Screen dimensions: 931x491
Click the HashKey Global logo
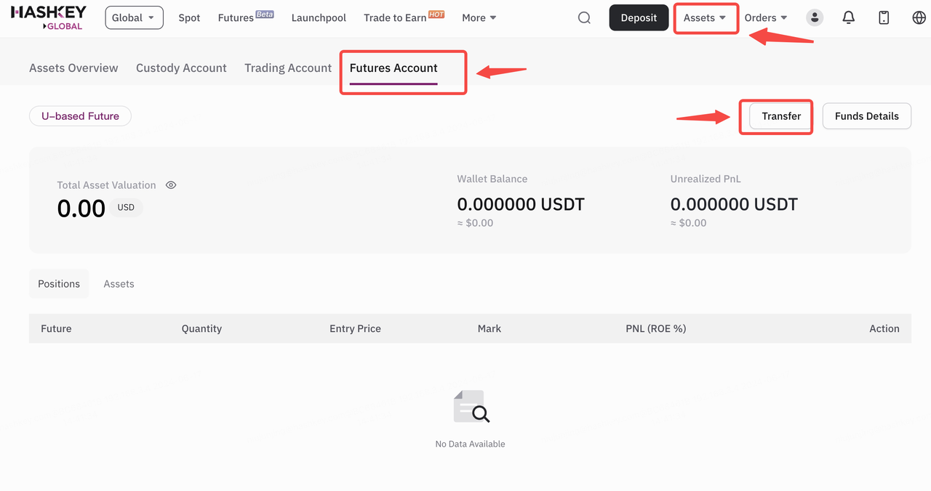tap(48, 17)
